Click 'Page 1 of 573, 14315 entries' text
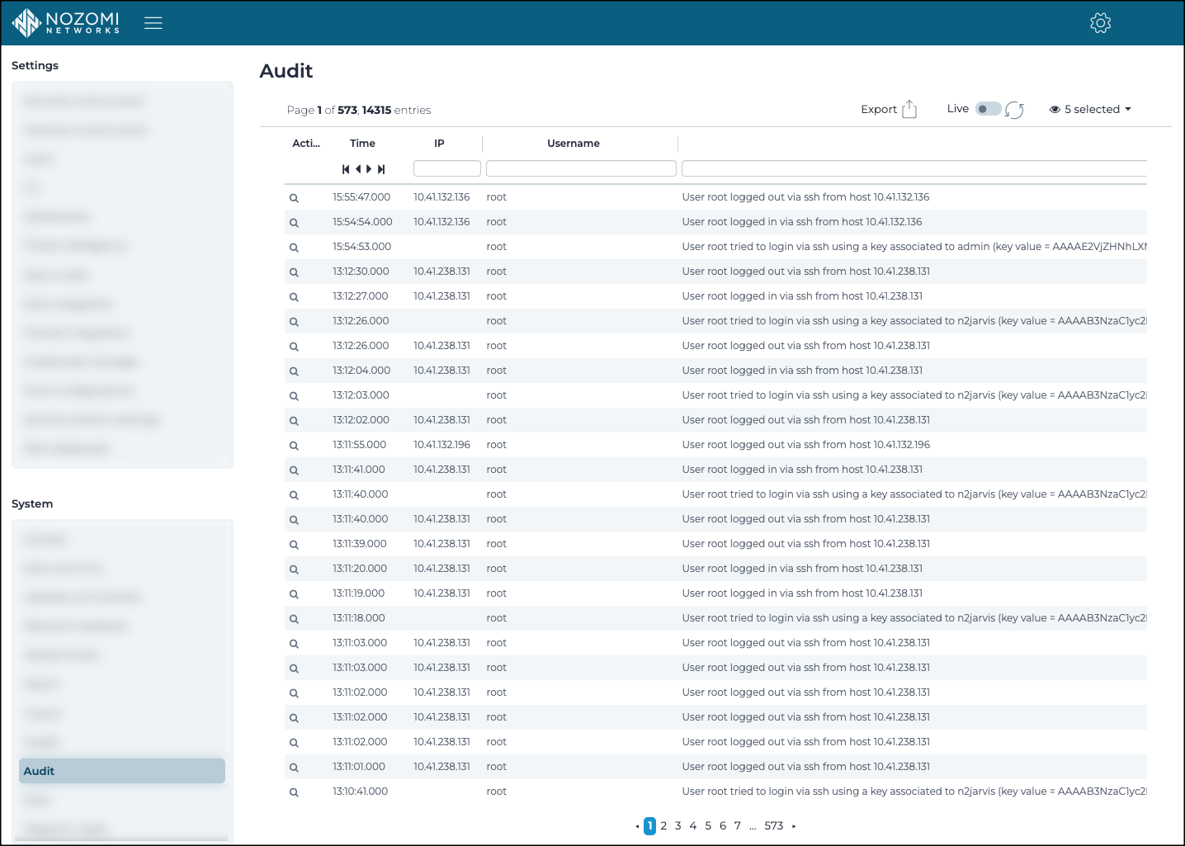Viewport: 1185px width, 846px height. 359,110
